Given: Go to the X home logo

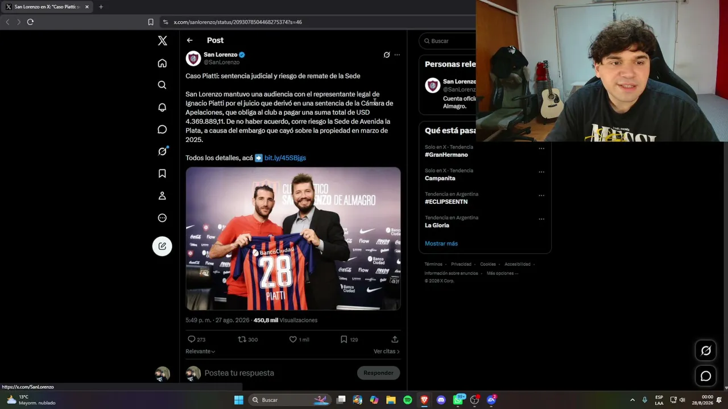Looking at the screenshot, I should pos(163,41).
